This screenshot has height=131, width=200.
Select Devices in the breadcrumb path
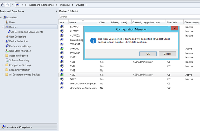[x=80, y=5]
